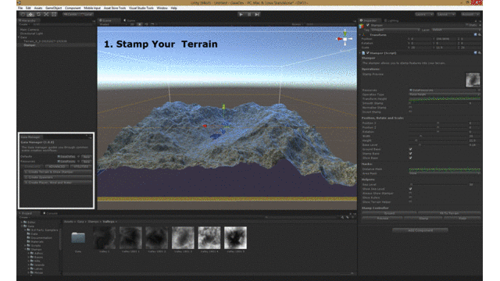Image resolution: width=500 pixels, height=281 pixels.
Task: Open the File menu
Action: [20, 8]
